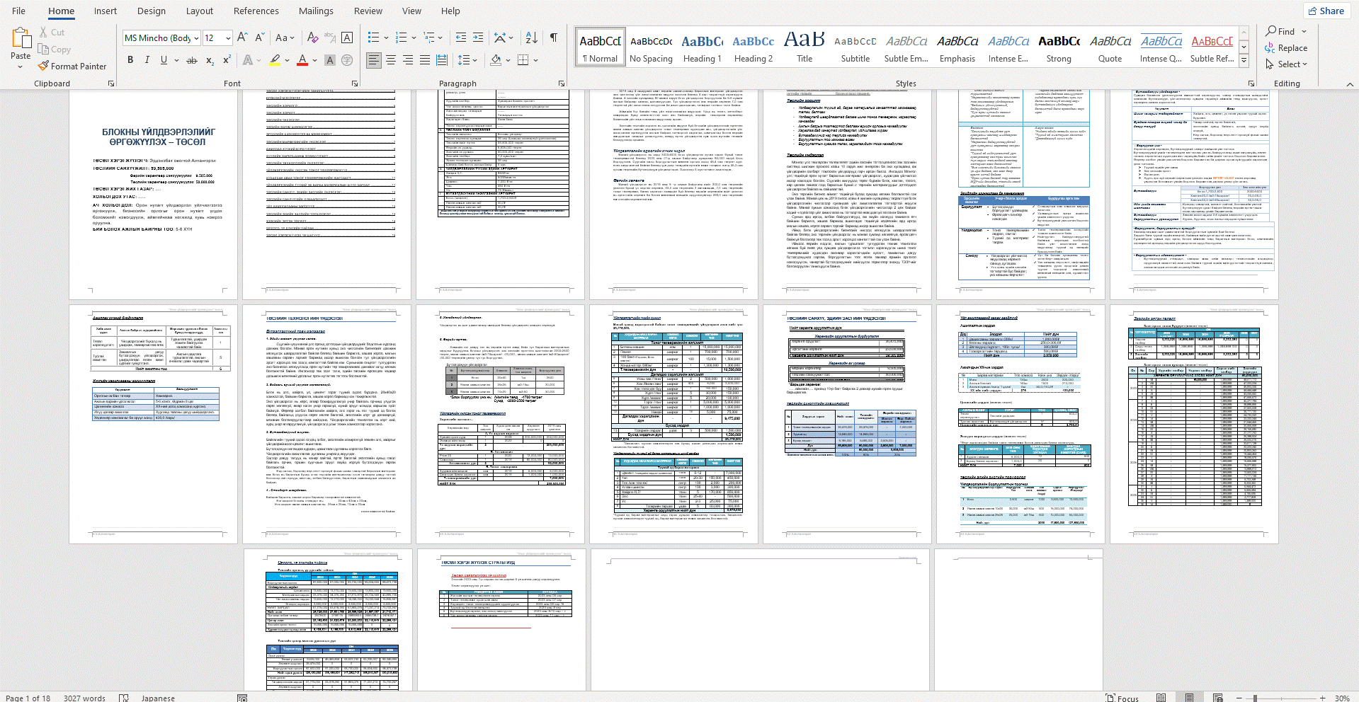Screen dimensions: 1359x702
Task: Toggle Print Layout view in status bar
Action: pyautogui.click(x=1189, y=698)
